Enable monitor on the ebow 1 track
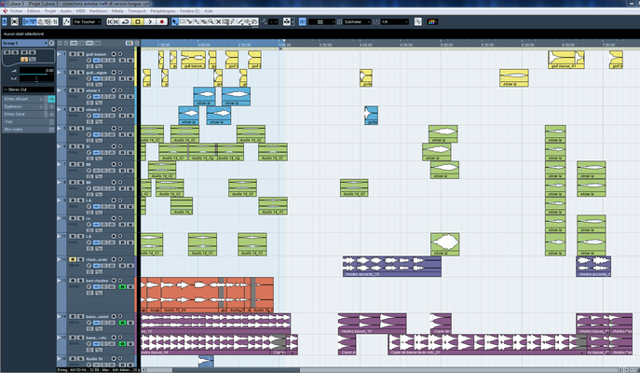Screen dimensions: 640x373 click(120, 90)
